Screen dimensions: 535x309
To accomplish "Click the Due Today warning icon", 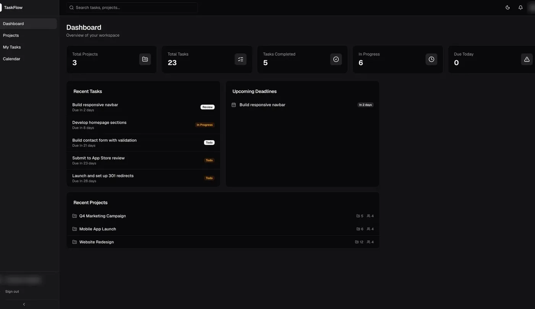I will point(527,59).
